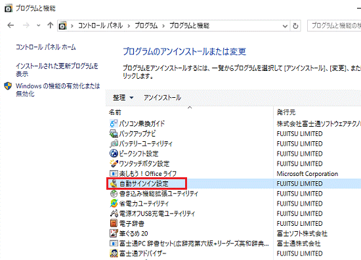
Task: Select the 自動サインイン設定 row text
Action: pyautogui.click(x=144, y=184)
